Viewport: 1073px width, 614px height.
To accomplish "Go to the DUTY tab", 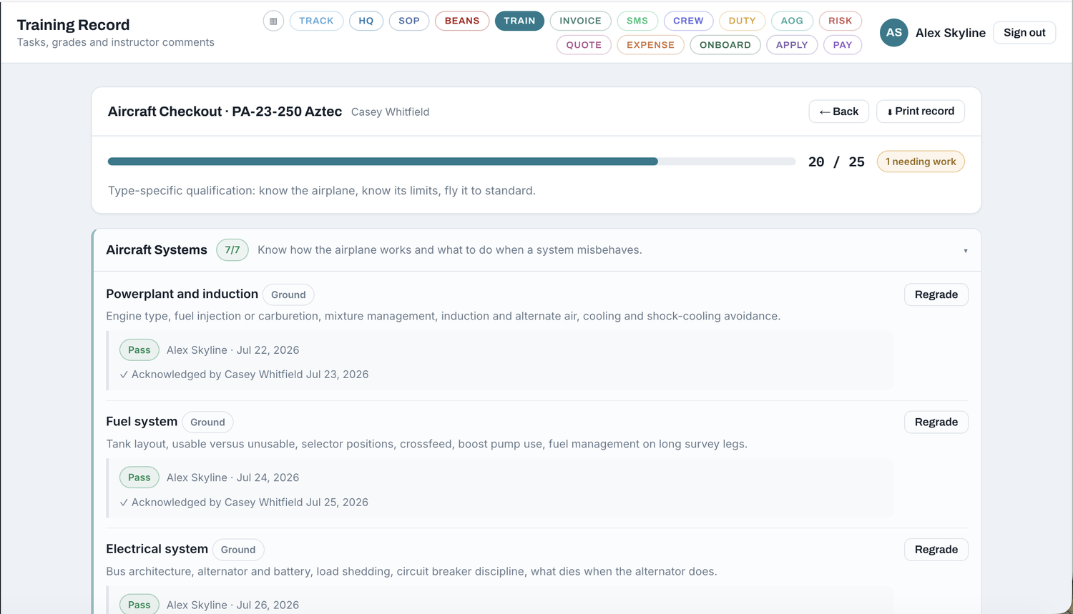I will pos(742,21).
